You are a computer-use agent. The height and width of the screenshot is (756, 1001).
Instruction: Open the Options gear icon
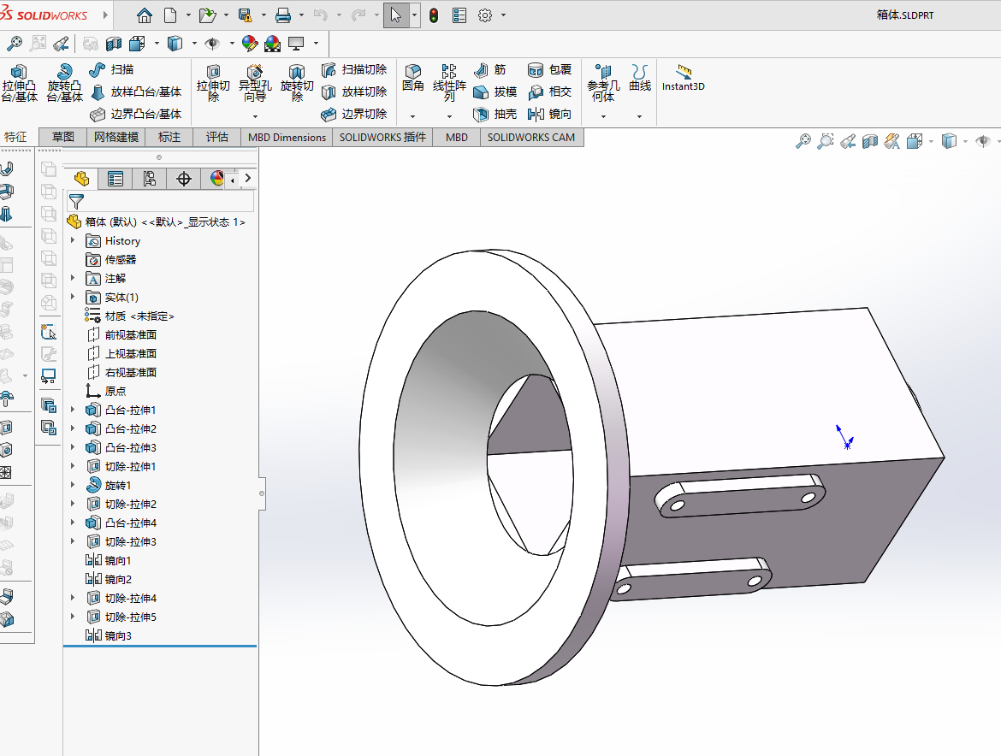pyautogui.click(x=485, y=15)
